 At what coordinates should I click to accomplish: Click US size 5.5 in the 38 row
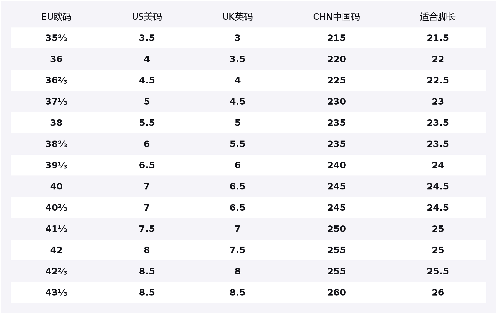[147, 123]
